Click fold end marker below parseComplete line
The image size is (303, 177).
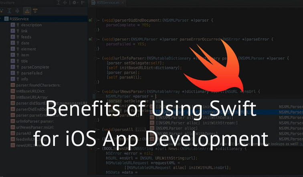coord(95,29)
